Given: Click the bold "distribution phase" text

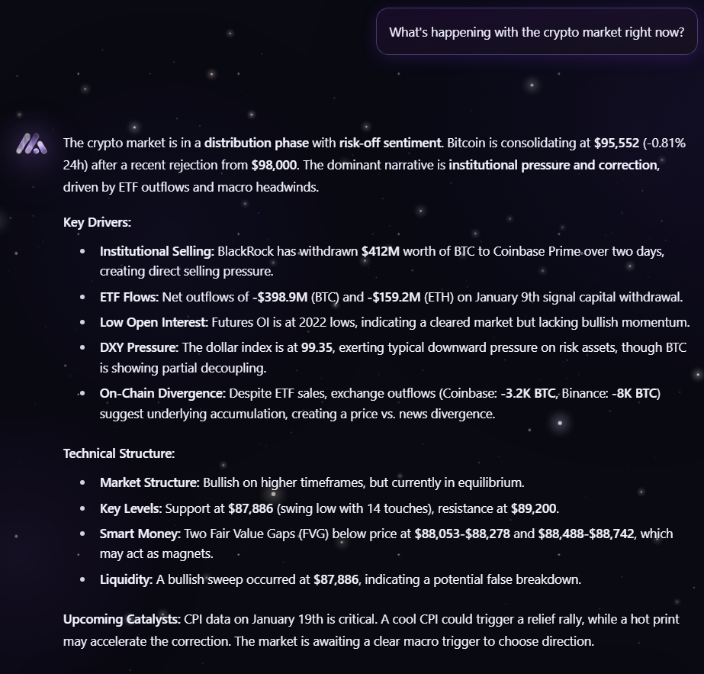Looking at the screenshot, I should tap(256, 143).
